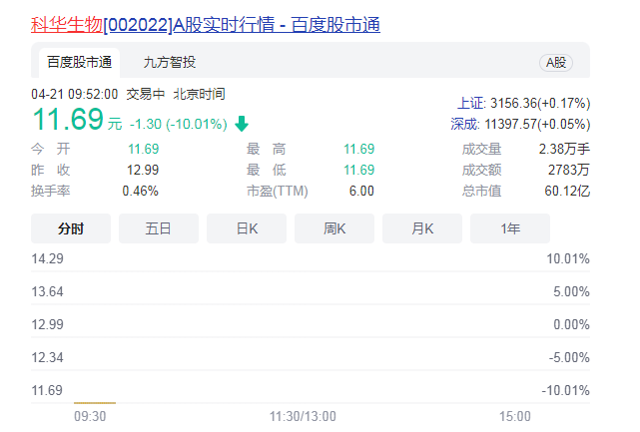Open the 科华生物[002022]A股实时行情 title link
The width and height of the screenshot is (640, 432).
tap(206, 25)
